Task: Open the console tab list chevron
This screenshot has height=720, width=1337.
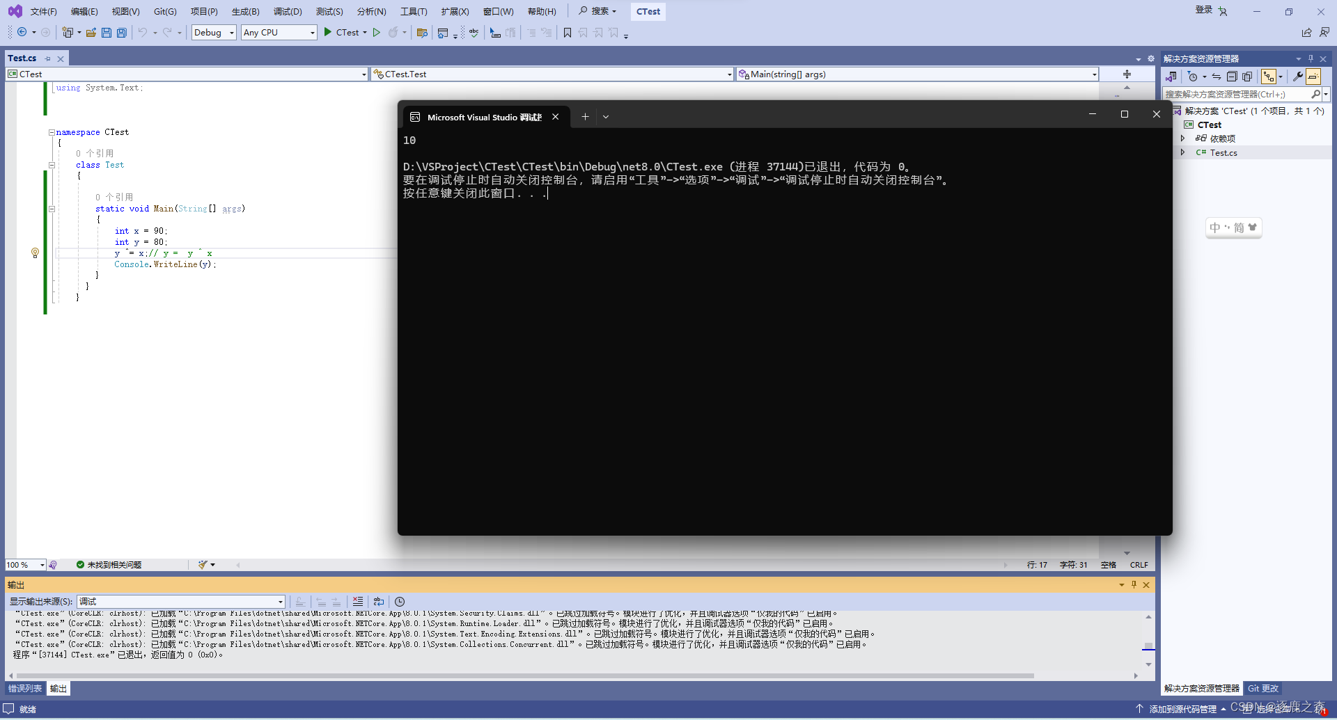Action: (606, 117)
